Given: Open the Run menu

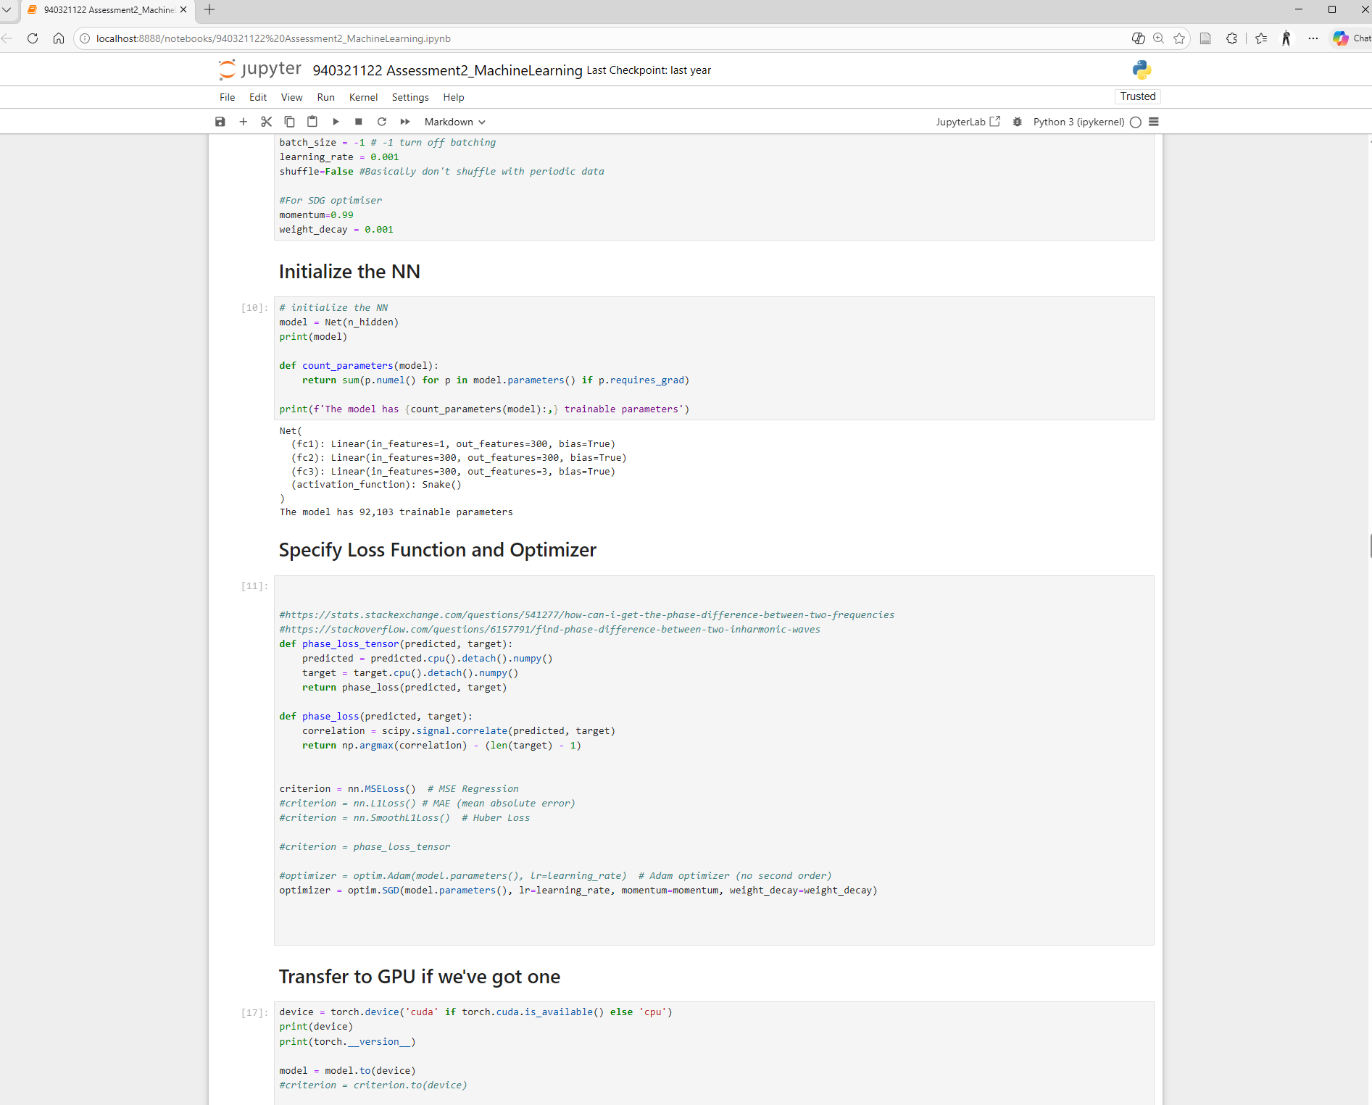Looking at the screenshot, I should [x=325, y=97].
